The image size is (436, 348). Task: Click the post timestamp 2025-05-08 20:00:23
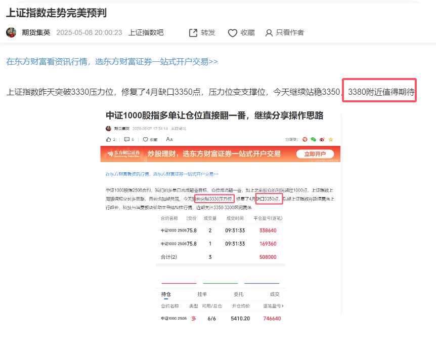pos(89,32)
